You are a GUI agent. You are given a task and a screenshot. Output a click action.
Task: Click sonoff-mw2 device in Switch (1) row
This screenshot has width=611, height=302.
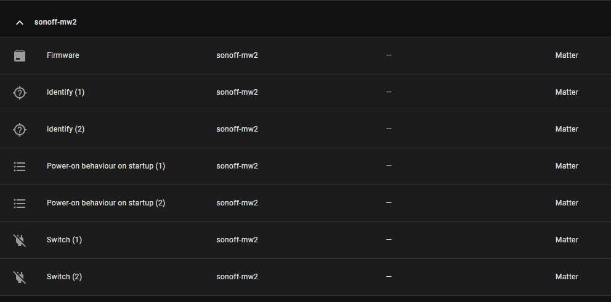pos(237,240)
